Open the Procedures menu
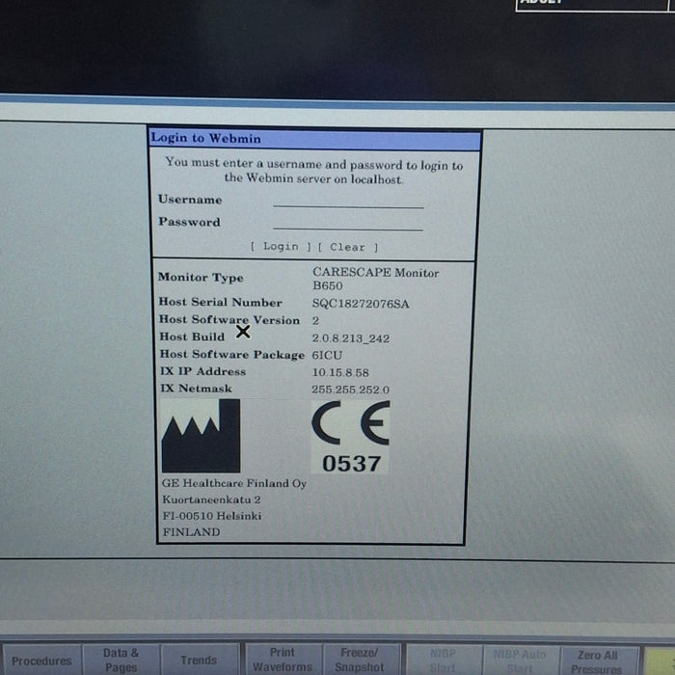Screen dimensions: 675x675 tap(41, 660)
